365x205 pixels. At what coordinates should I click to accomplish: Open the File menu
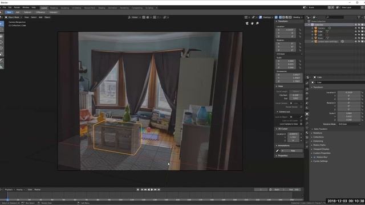pyautogui.click(x=5, y=7)
